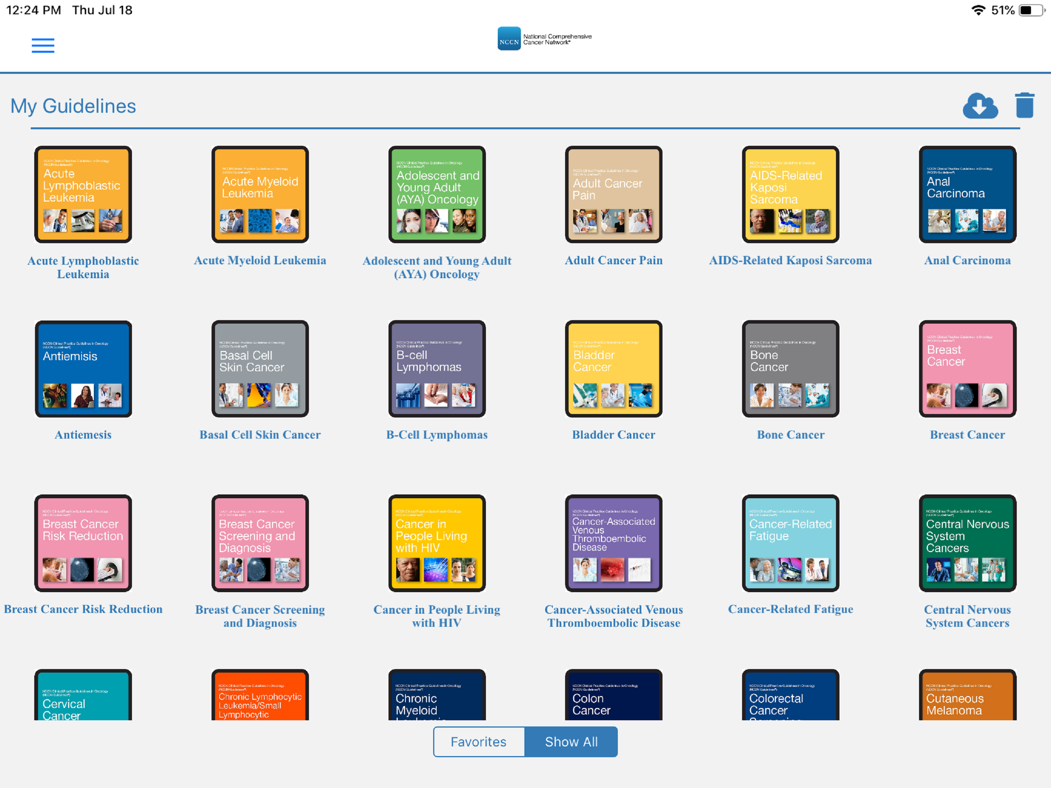Tap the cloud download icon
Screen dimensions: 1051x788
pos(980,105)
